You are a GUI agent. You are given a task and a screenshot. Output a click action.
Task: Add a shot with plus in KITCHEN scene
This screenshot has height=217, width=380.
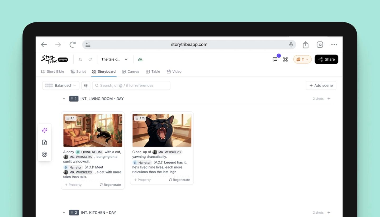point(329,213)
